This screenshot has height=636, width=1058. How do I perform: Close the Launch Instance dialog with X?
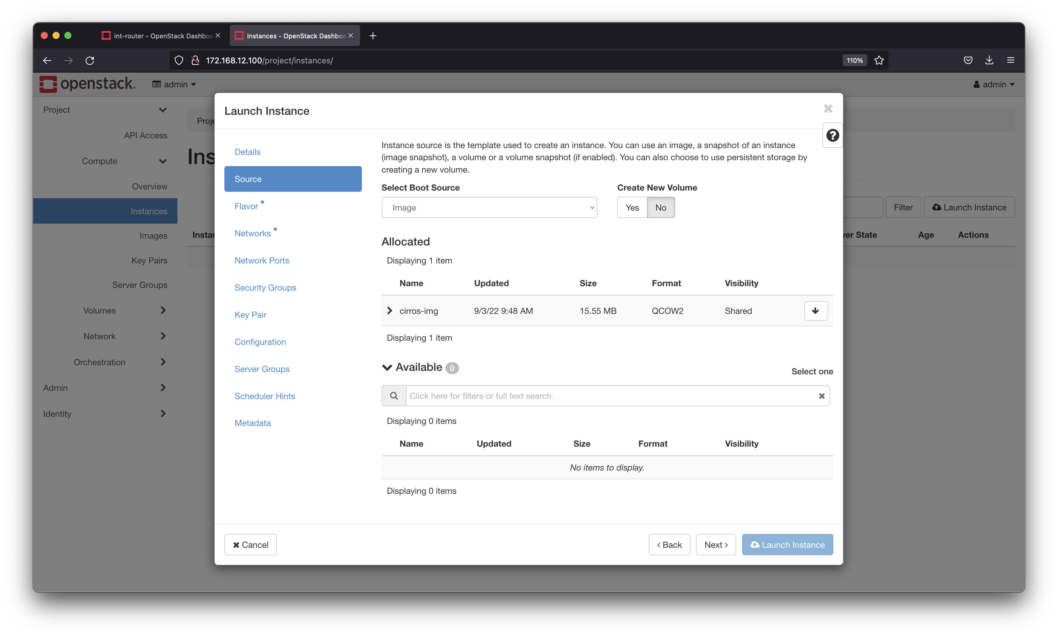(x=828, y=109)
